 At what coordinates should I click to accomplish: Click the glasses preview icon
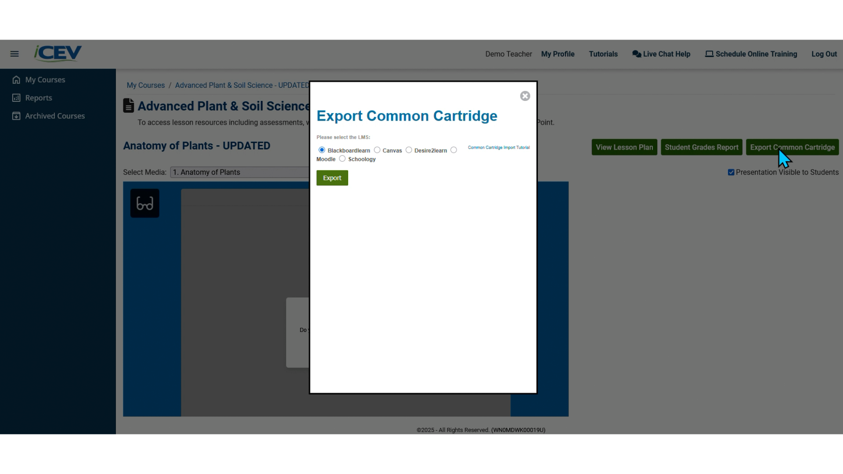[x=145, y=203]
